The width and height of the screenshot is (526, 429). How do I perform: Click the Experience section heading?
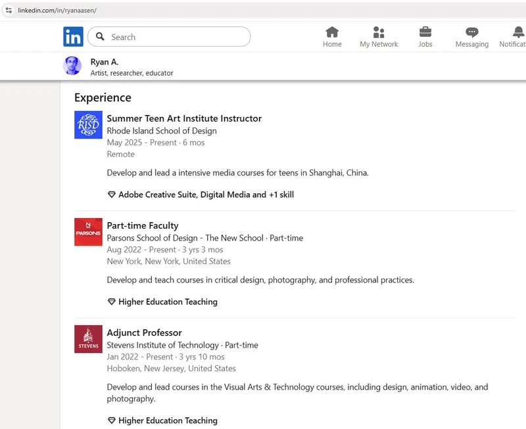point(103,97)
